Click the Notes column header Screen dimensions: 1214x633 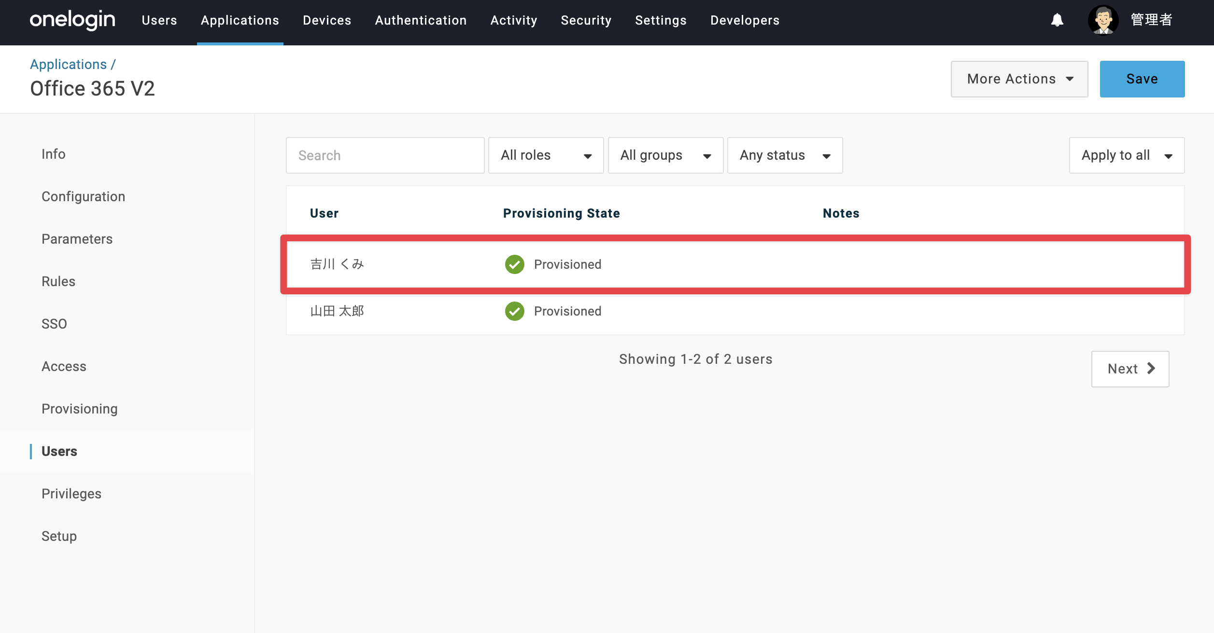coord(841,213)
